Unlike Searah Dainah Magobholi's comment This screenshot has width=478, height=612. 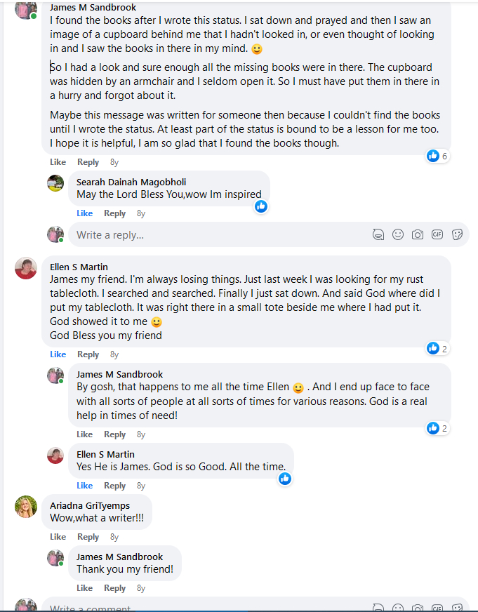pyautogui.click(x=84, y=213)
